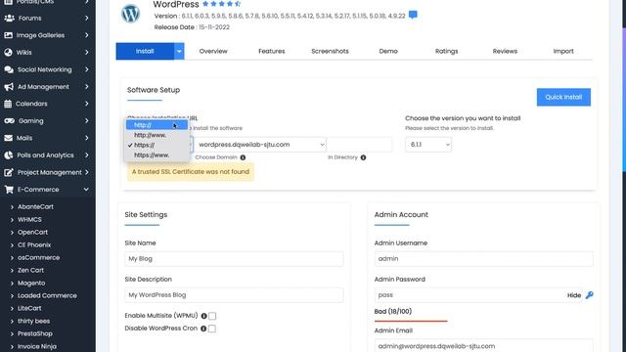Select http:// protocol option

pyautogui.click(x=156, y=125)
